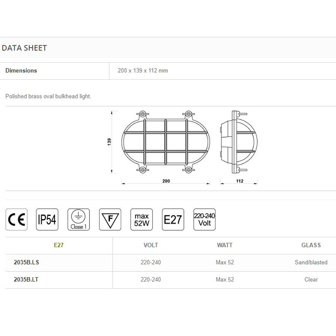
Task: Click the front-view bulkhead light drawing
Action: (x=165, y=142)
